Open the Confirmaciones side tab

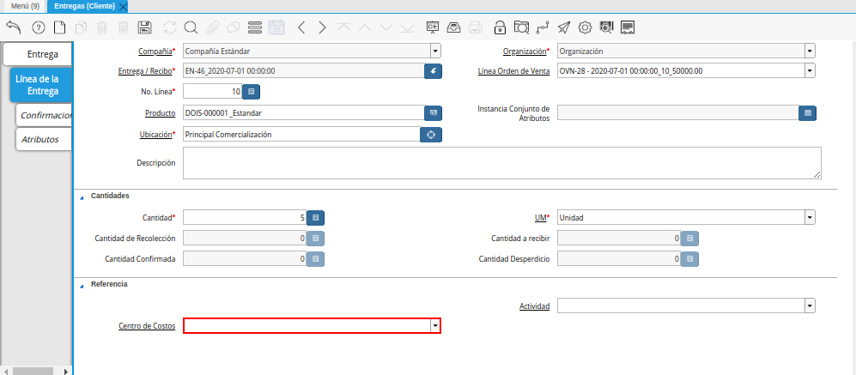(x=45, y=115)
